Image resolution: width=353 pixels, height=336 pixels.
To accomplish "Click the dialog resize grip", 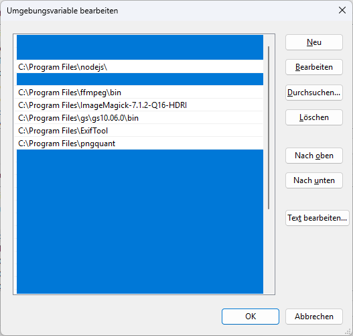I will (x=348, y=331).
